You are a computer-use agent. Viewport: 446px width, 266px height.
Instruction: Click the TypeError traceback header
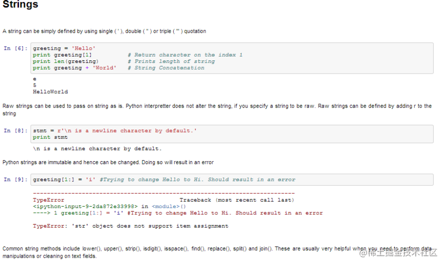click(x=163, y=200)
